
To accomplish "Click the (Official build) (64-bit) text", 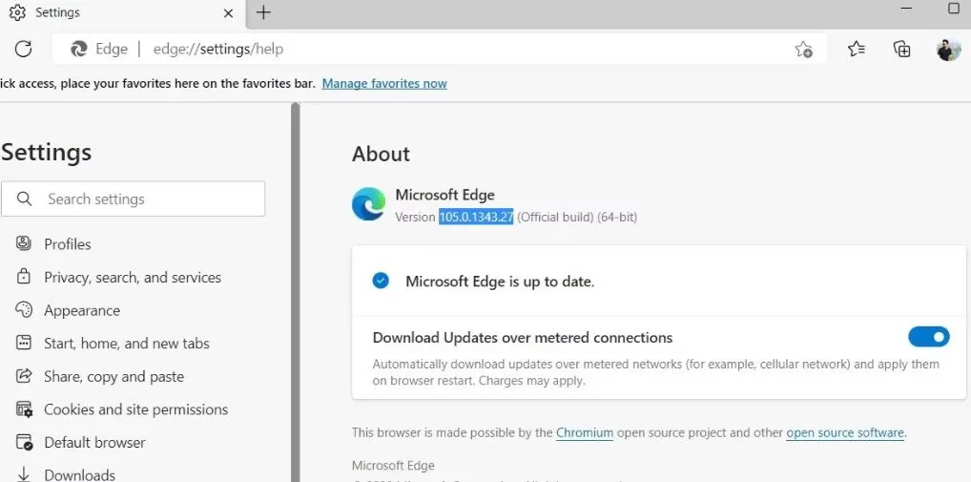I will coord(577,217).
